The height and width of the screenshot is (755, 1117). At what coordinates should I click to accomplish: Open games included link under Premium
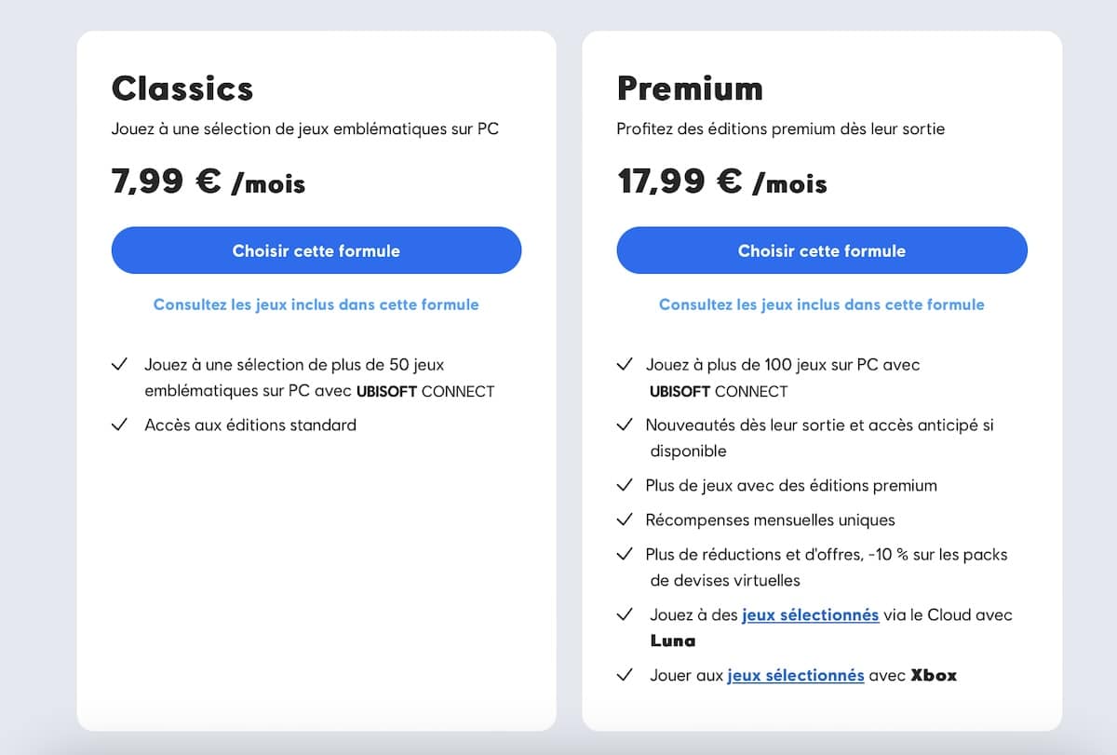(x=822, y=304)
